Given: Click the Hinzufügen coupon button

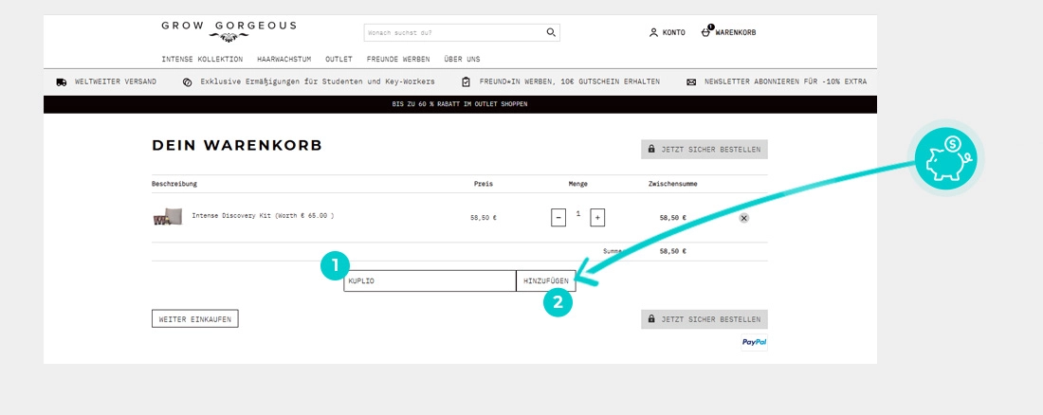Looking at the screenshot, I should (x=546, y=281).
